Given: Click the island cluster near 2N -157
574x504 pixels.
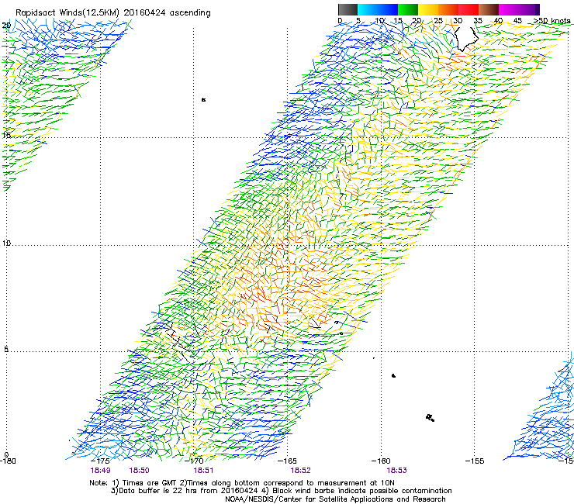Looking at the screenshot, I should [x=430, y=418].
